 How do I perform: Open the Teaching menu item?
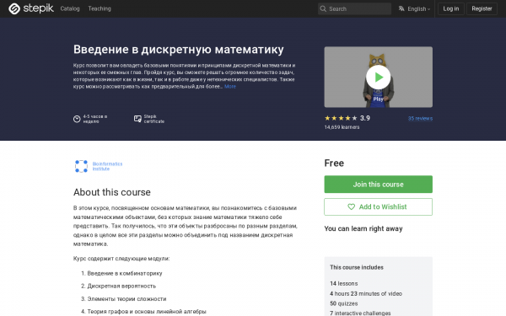tap(100, 8)
